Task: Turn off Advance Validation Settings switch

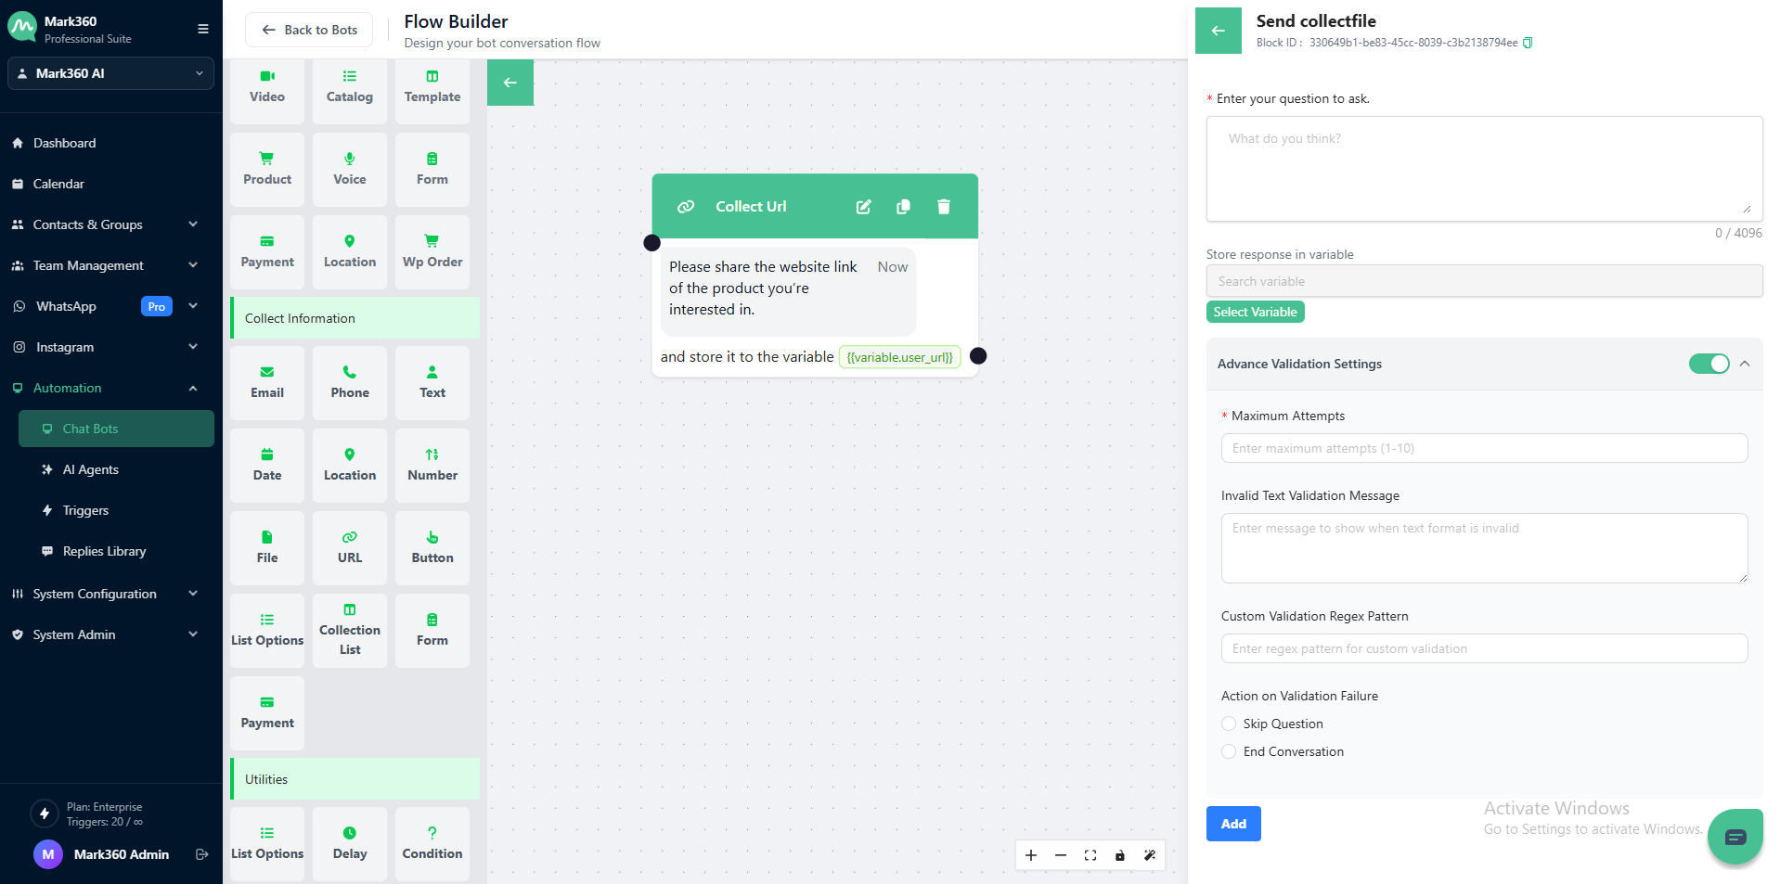Action: (1709, 364)
